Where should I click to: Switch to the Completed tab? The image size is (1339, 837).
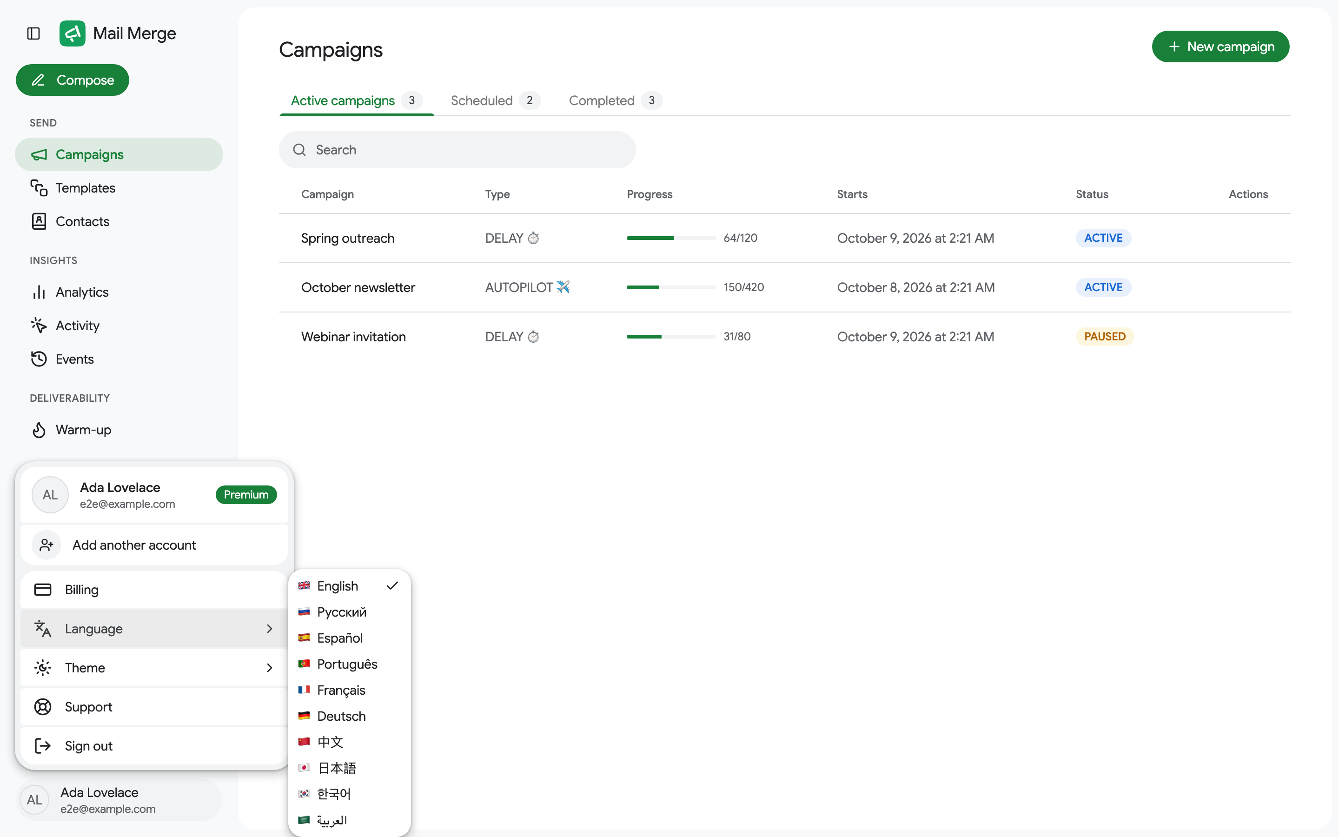click(615, 101)
